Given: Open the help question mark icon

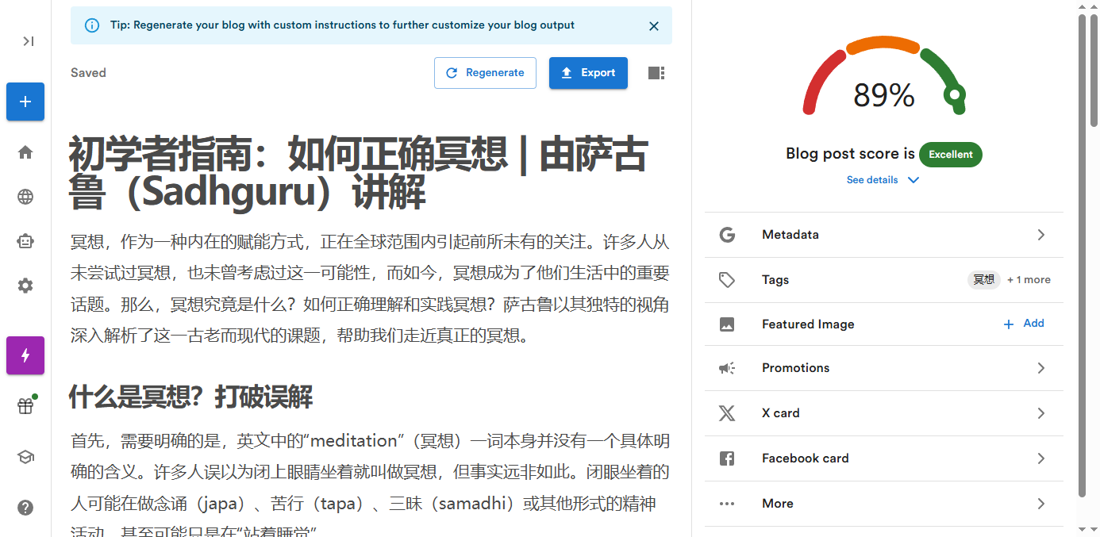Looking at the screenshot, I should pyautogui.click(x=25, y=508).
